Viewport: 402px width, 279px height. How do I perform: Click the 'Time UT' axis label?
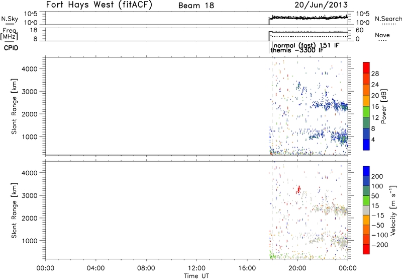tap(196, 276)
